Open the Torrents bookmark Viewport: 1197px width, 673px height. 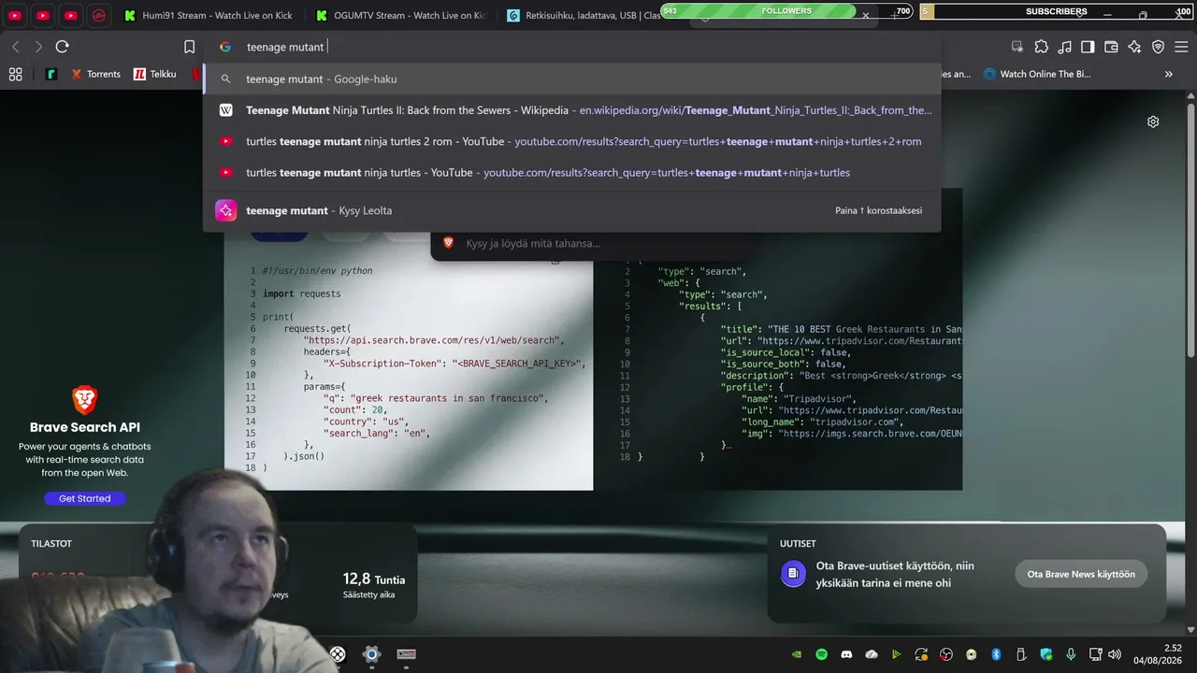(96, 74)
